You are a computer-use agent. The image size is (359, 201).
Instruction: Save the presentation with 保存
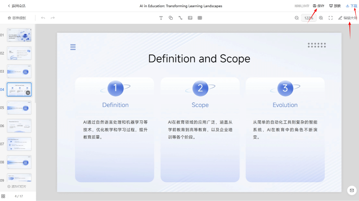[x=319, y=6]
